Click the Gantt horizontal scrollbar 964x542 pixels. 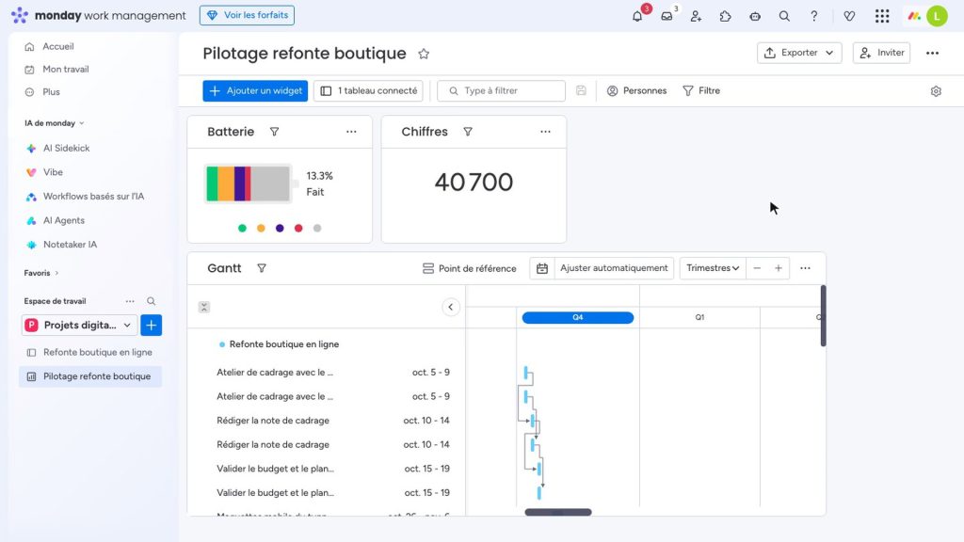tap(557, 512)
